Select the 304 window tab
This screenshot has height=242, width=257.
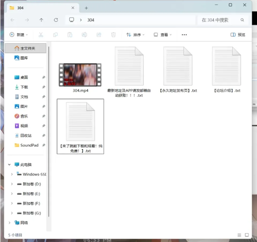[x=43, y=8]
